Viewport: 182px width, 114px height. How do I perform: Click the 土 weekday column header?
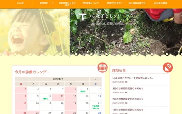(96, 84)
